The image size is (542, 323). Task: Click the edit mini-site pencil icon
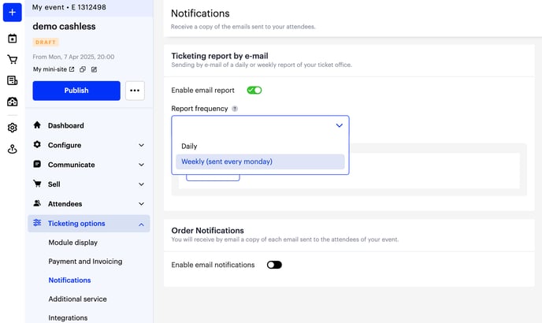tap(94, 69)
